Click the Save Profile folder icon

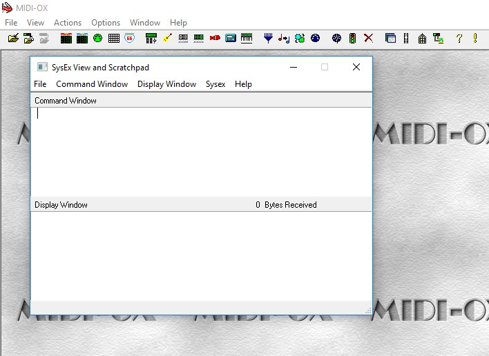(29, 39)
